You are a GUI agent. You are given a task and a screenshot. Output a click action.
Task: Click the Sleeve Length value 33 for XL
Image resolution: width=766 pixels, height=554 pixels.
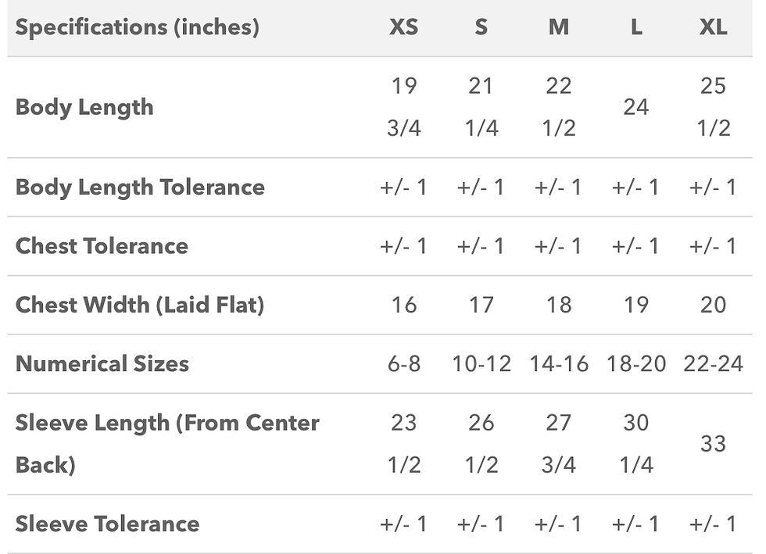713,444
